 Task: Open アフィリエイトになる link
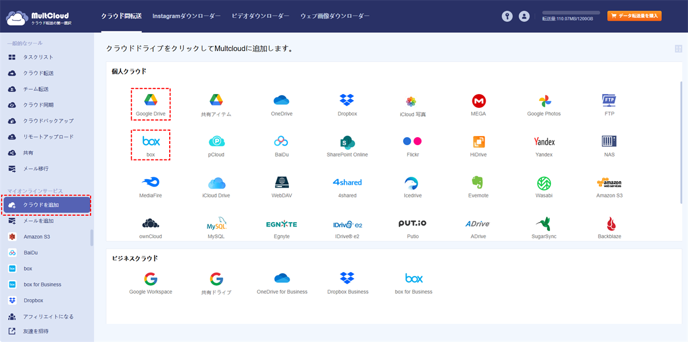(x=47, y=316)
